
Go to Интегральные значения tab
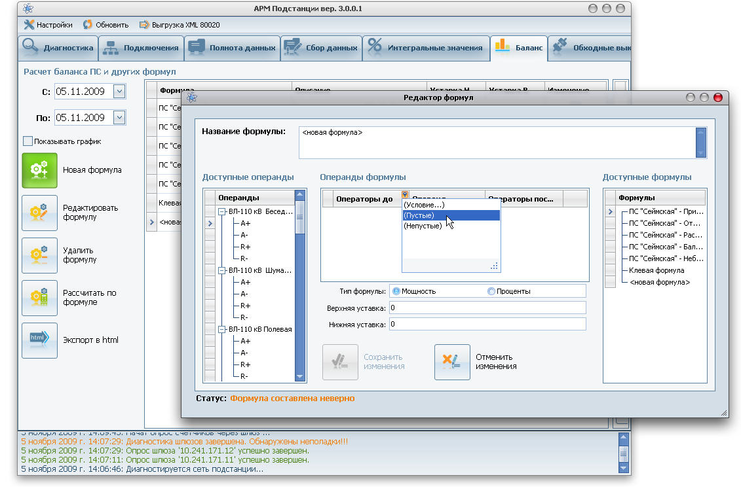[425, 48]
